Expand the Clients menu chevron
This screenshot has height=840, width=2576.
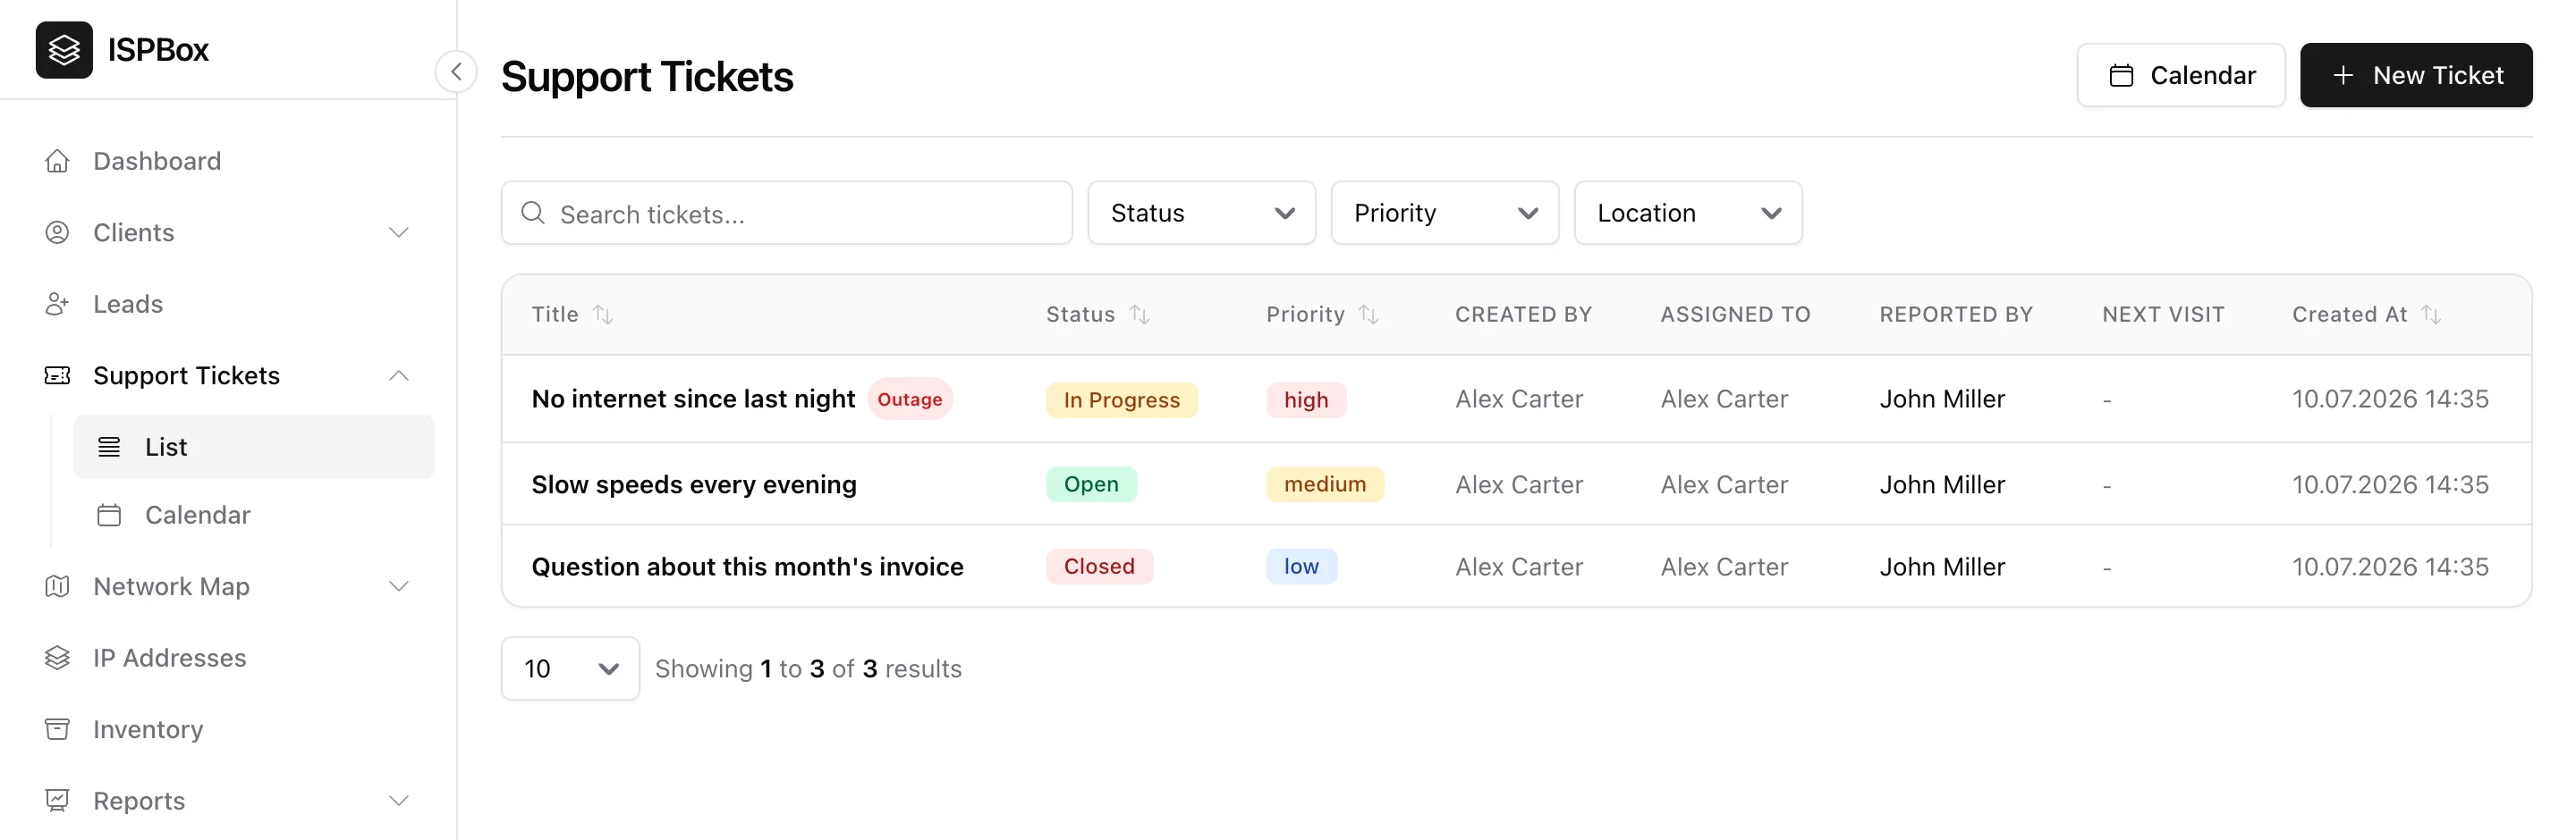399,232
